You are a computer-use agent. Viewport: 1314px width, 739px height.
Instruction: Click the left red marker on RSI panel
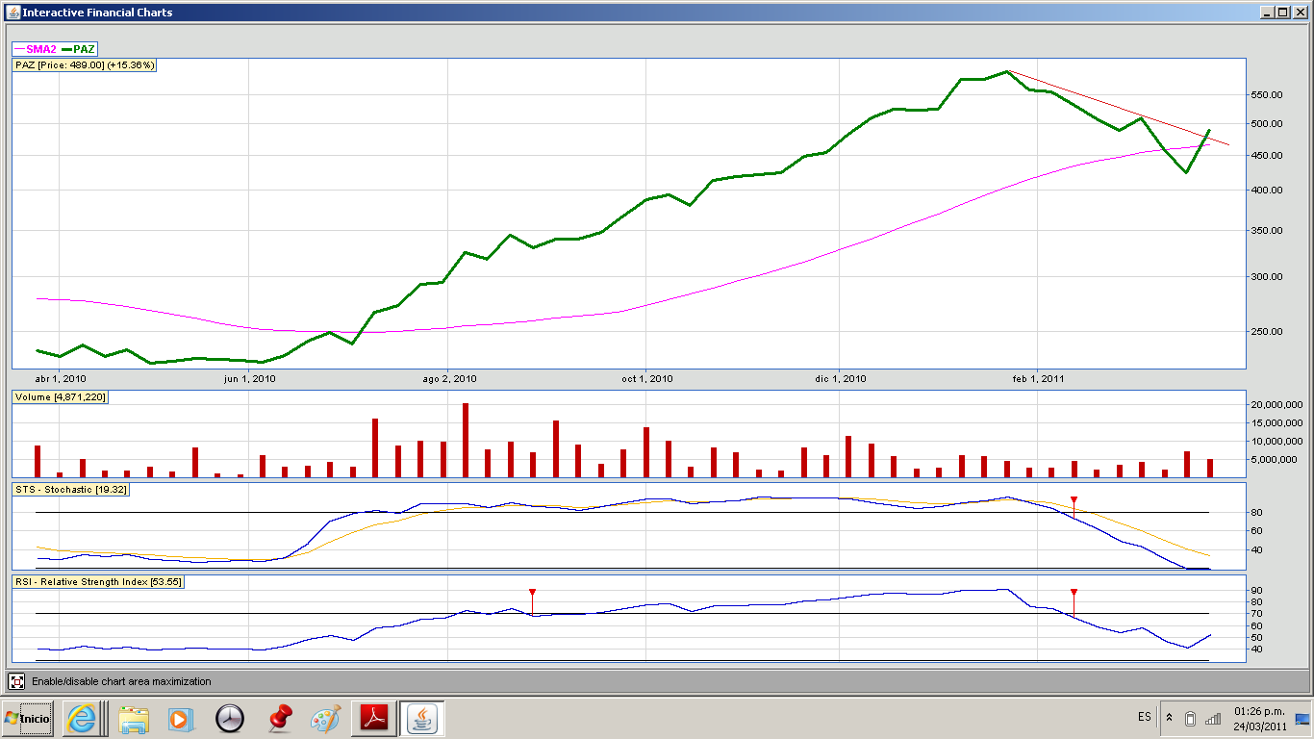[532, 594]
